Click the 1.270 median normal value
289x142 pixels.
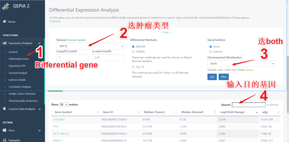pos(183,127)
